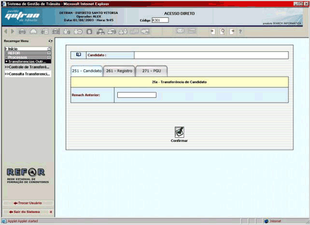Click the getran logo in header
Screen dimensions: 310x225
22,16
